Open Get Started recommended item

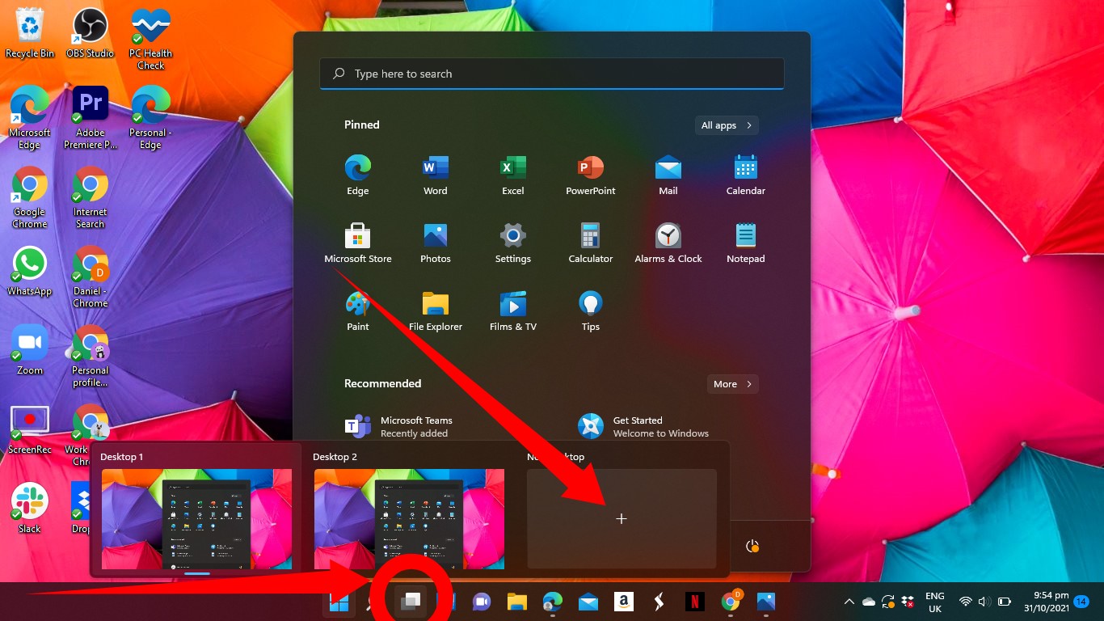tap(643, 426)
